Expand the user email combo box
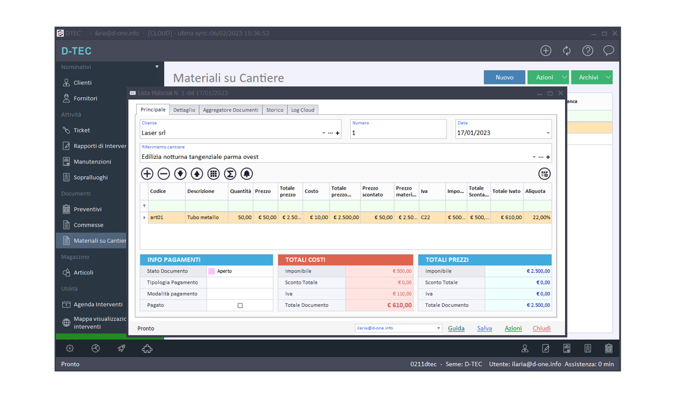Image resolution: width=676 pixels, height=419 pixels. tap(439, 328)
